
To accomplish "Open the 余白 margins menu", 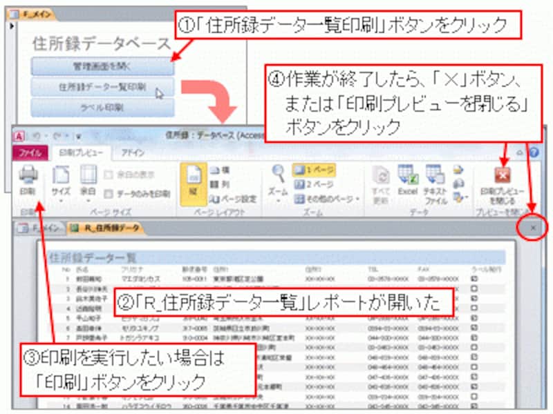I will (x=88, y=184).
